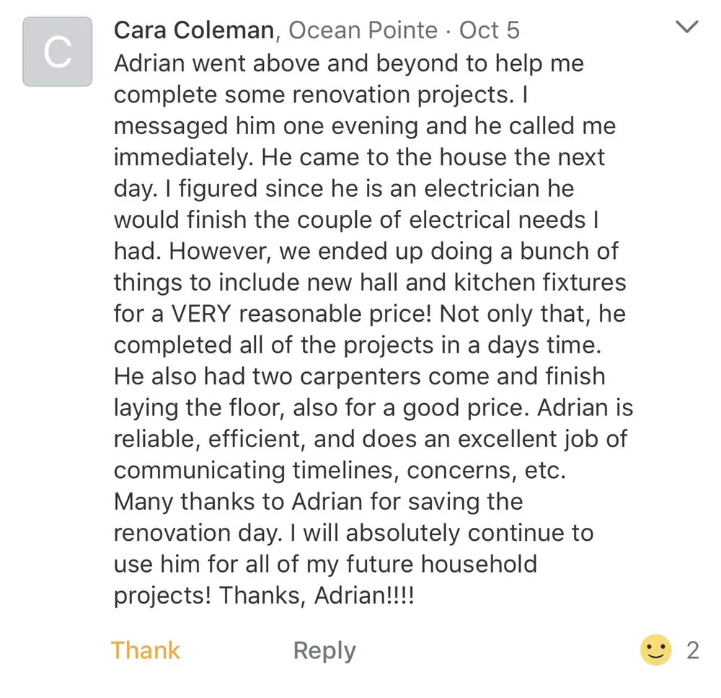This screenshot has width=721, height=698.
Task: Tap Thank to appreciate the post
Action: 145,650
